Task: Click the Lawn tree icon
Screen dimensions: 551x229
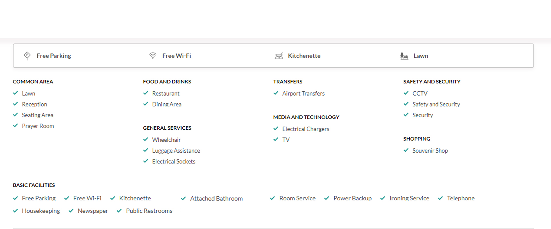Action: pyautogui.click(x=404, y=56)
